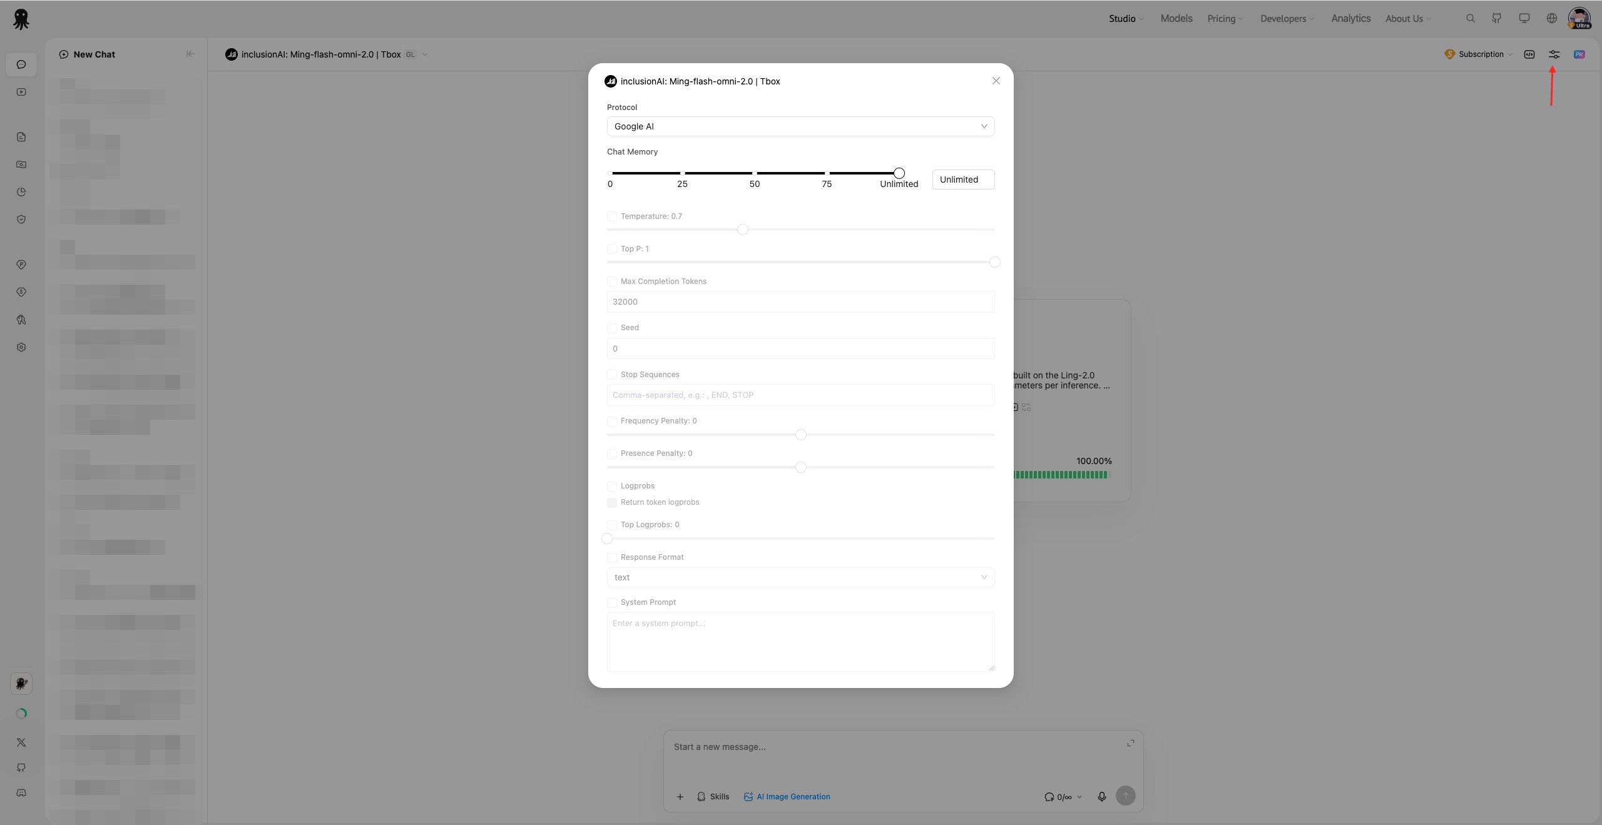Screen dimensions: 1602x825
Task: Open the diamond S icon in the sidebar
Action: [21, 292]
